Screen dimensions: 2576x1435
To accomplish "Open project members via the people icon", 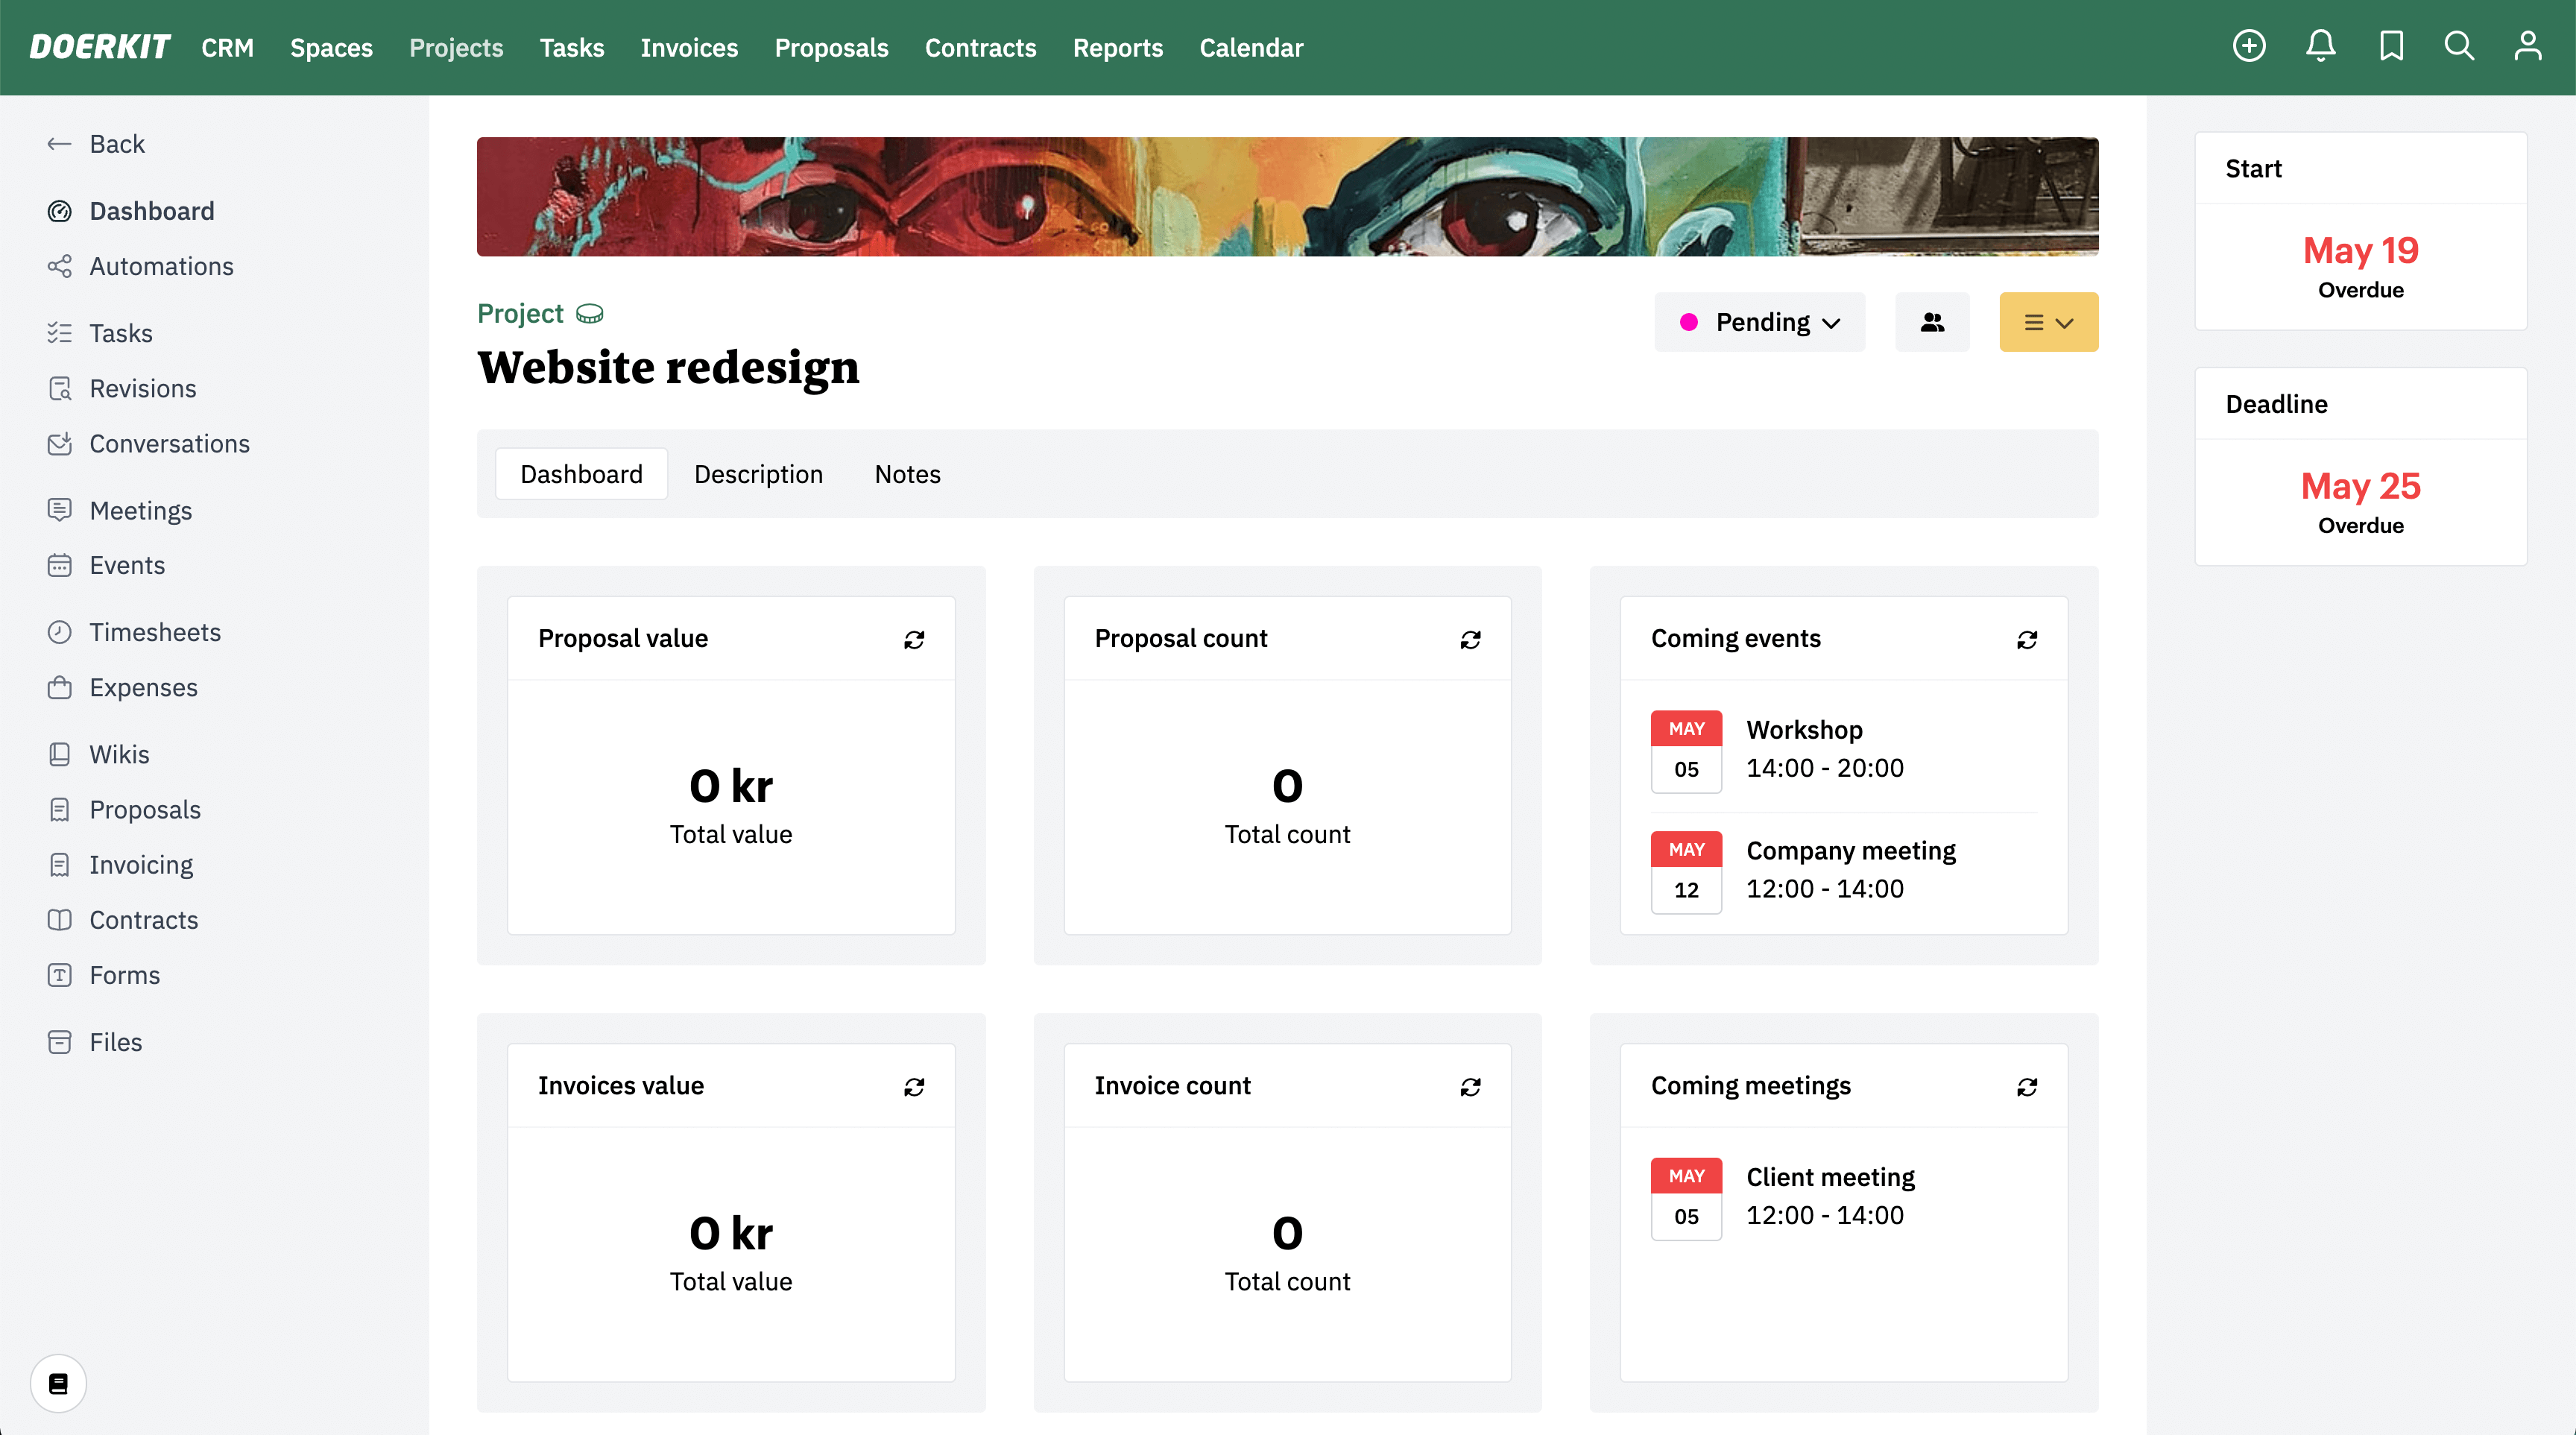I will [x=1932, y=322].
